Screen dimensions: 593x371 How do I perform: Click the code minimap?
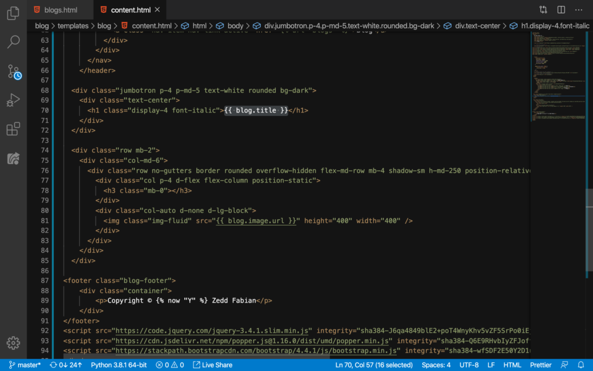(558, 76)
